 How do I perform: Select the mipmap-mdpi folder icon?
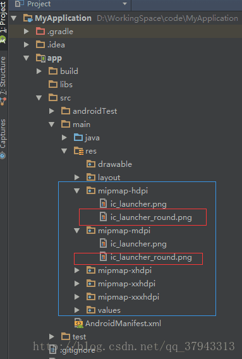[x=91, y=230]
